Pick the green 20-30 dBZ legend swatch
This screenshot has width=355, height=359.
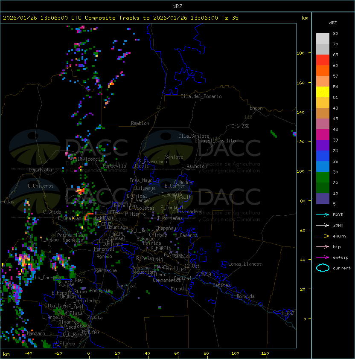click(x=323, y=177)
